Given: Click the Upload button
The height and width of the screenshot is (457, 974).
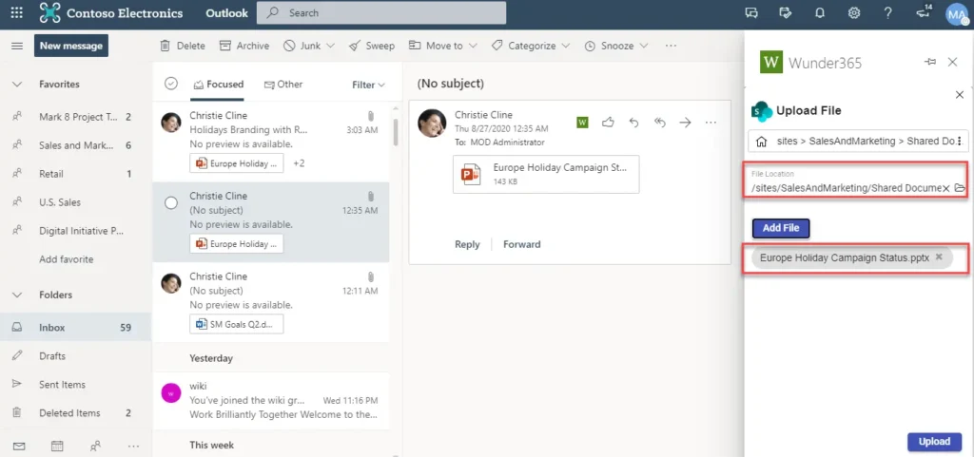Looking at the screenshot, I should pyautogui.click(x=934, y=441).
